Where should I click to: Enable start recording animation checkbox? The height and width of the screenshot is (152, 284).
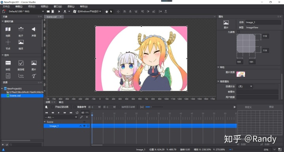(52, 107)
